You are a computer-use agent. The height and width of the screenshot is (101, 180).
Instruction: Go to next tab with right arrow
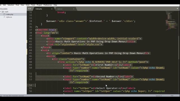[x=31, y=9]
